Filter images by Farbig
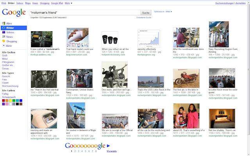This screenshot has height=156, width=250. [5, 94]
